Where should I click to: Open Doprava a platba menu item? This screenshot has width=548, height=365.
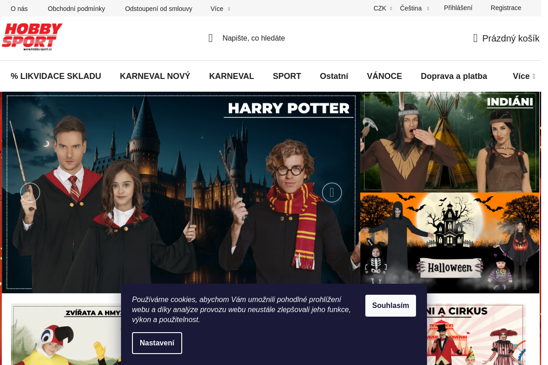pos(454,76)
